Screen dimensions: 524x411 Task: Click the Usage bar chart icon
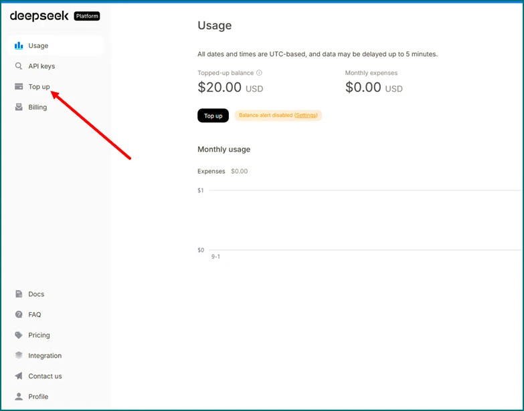[x=19, y=46]
